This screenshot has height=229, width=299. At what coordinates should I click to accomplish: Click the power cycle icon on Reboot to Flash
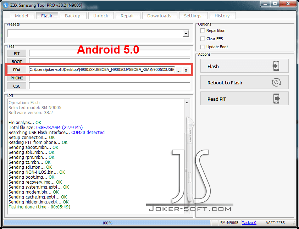[276, 82]
